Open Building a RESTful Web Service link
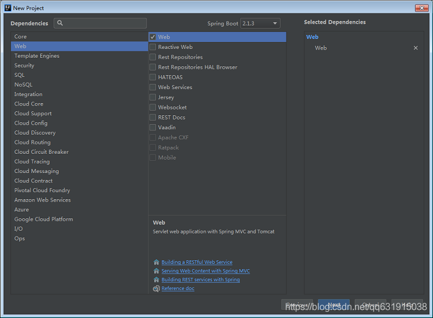This screenshot has height=318, width=433. 197,262
